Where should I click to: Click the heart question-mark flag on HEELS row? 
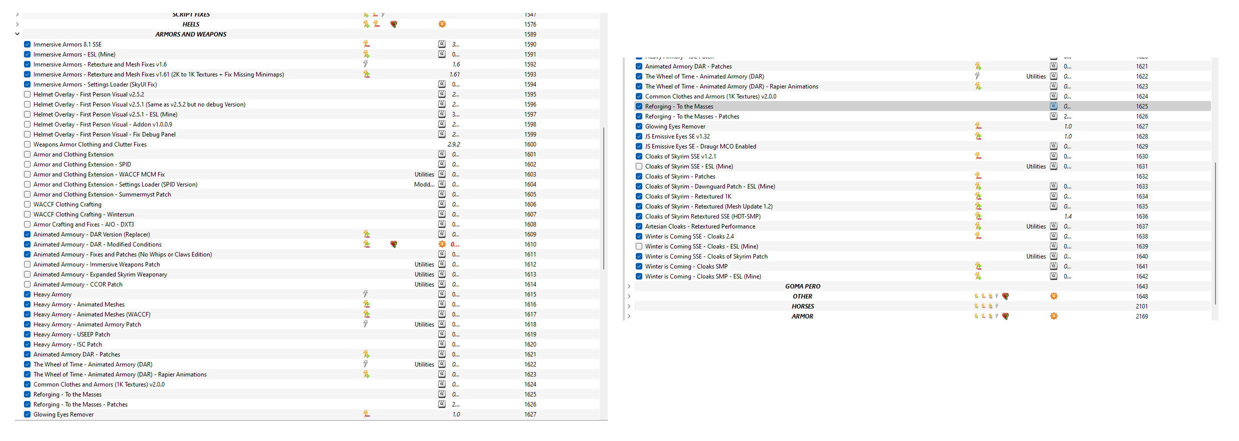click(x=394, y=24)
